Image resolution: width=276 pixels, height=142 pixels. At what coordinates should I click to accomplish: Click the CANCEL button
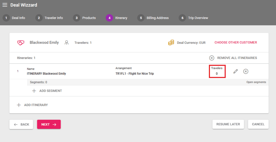pos(258,124)
